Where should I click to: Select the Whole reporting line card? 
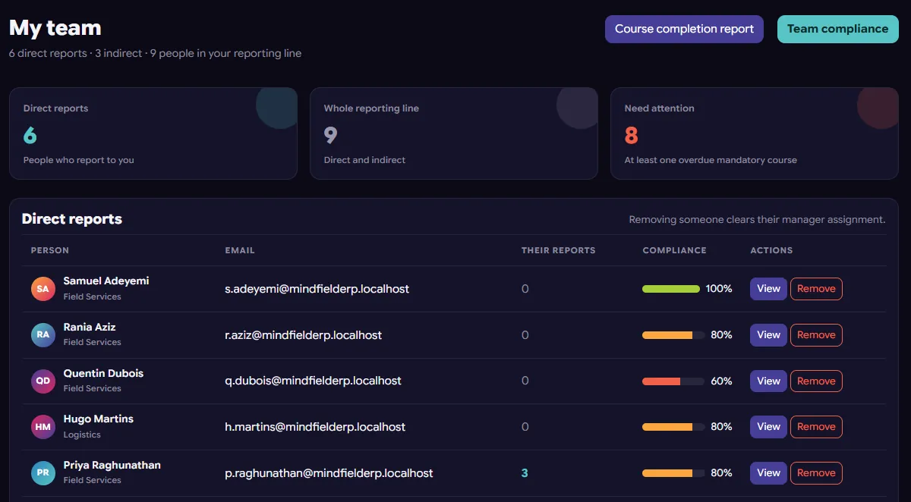tap(454, 133)
